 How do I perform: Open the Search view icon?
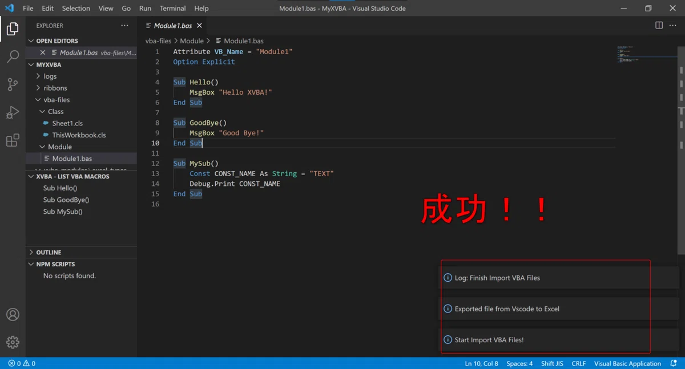[x=13, y=56]
